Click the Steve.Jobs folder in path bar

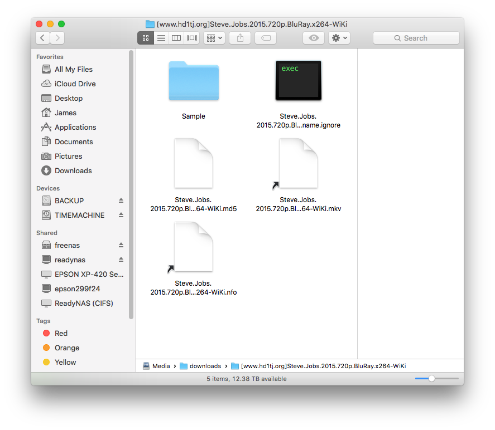point(319,366)
